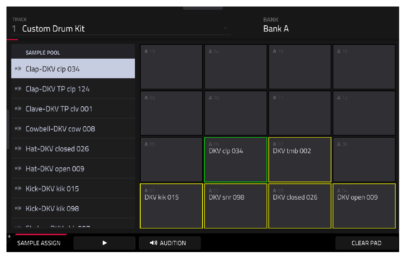Screen dimensions: 406x259
Task: Click the Clear Pad button
Action: 366,243
